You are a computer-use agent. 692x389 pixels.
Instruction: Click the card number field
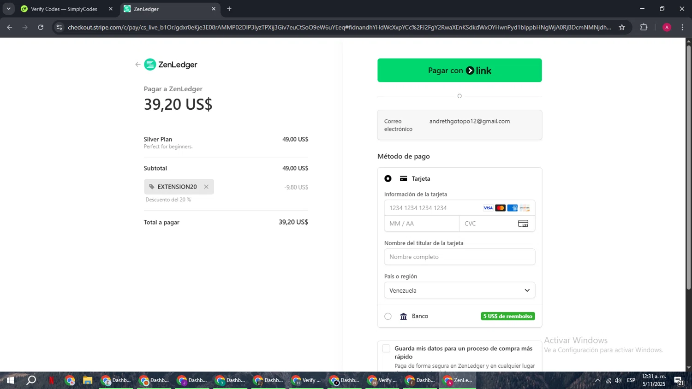pyautogui.click(x=459, y=208)
